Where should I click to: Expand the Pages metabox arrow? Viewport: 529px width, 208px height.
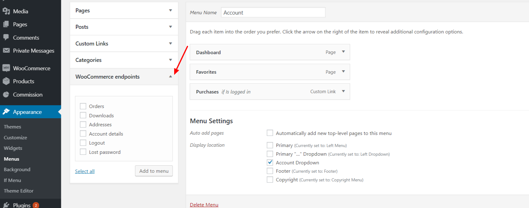pyautogui.click(x=170, y=11)
